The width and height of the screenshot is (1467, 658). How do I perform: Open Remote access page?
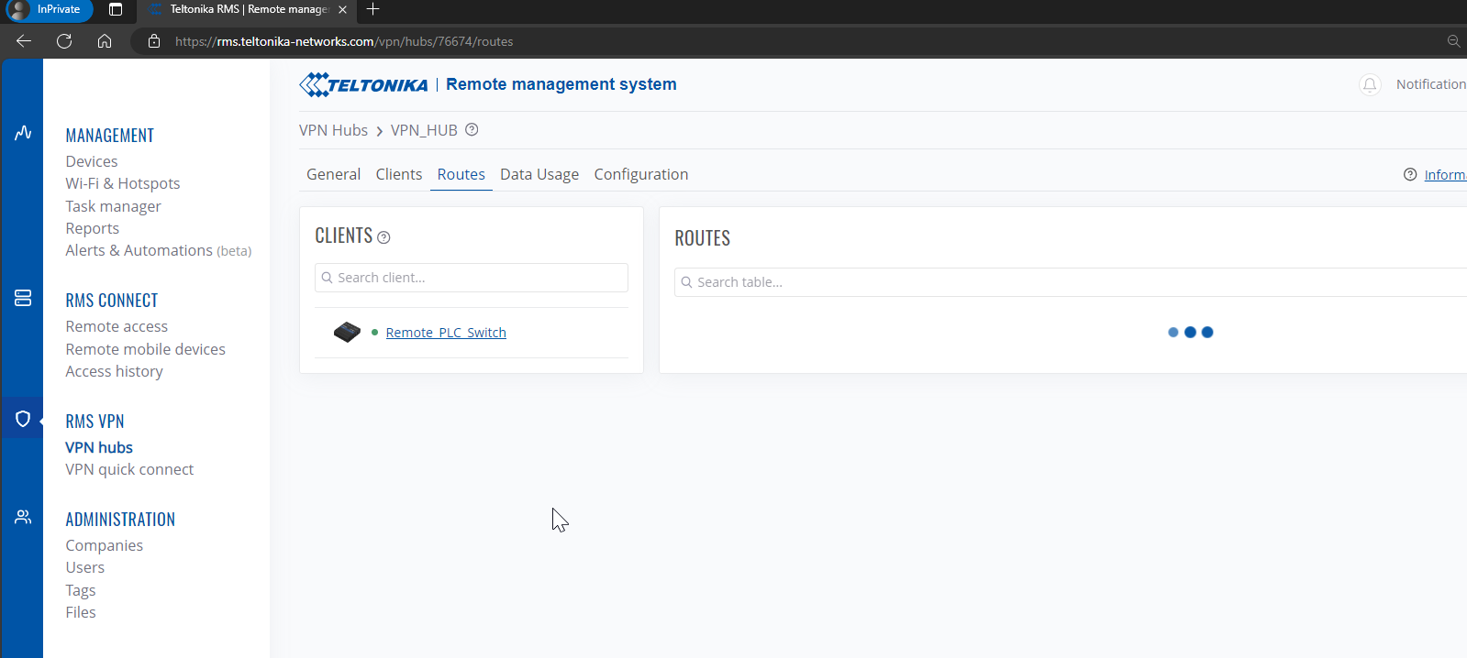117,326
